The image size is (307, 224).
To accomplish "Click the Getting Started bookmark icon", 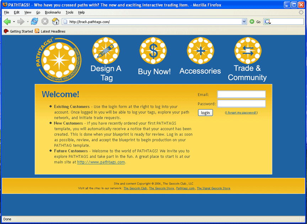I will click(x=6, y=31).
